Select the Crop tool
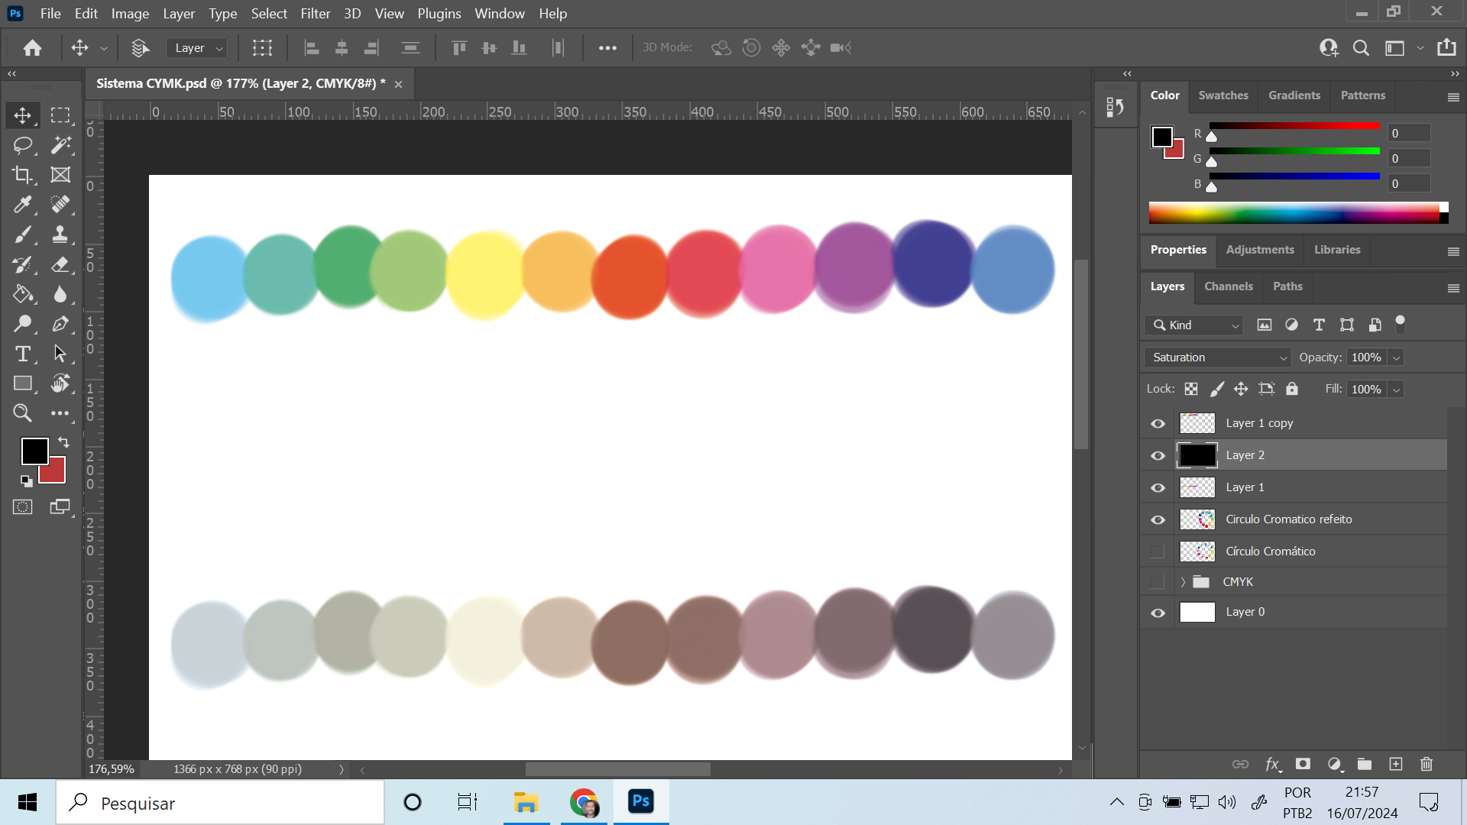This screenshot has height=825, width=1467. pos(22,174)
